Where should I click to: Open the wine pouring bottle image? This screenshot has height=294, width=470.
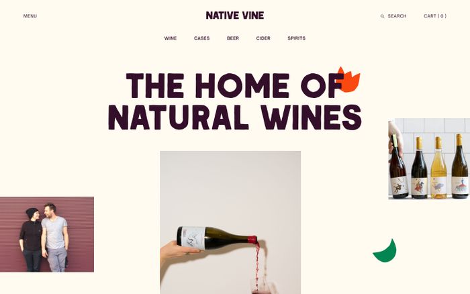[230, 222]
